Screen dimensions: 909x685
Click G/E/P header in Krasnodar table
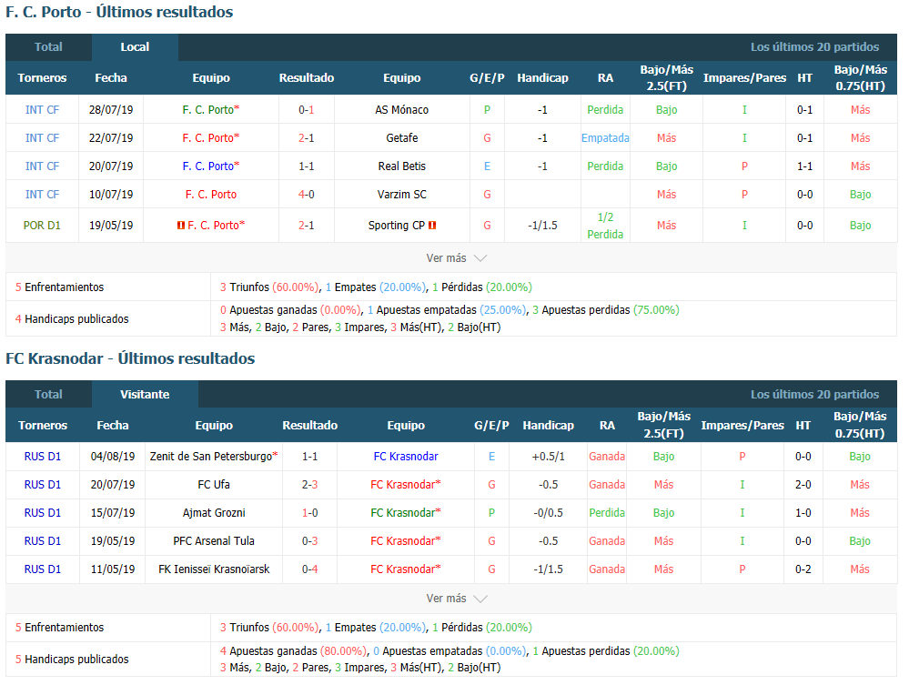coord(491,426)
